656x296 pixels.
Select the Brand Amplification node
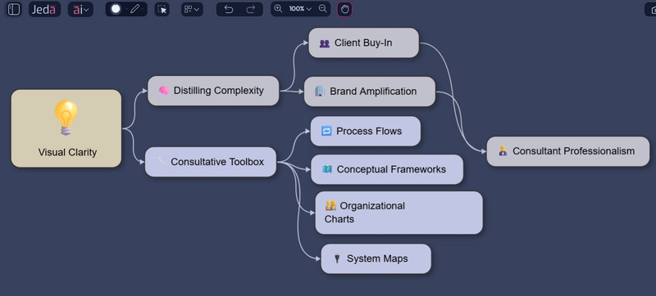coord(370,92)
